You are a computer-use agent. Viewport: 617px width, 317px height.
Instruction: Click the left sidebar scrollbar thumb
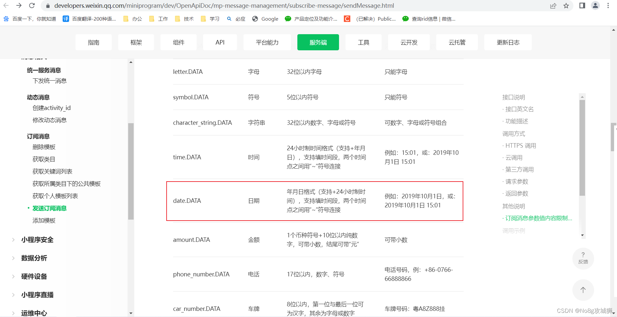pyautogui.click(x=131, y=171)
